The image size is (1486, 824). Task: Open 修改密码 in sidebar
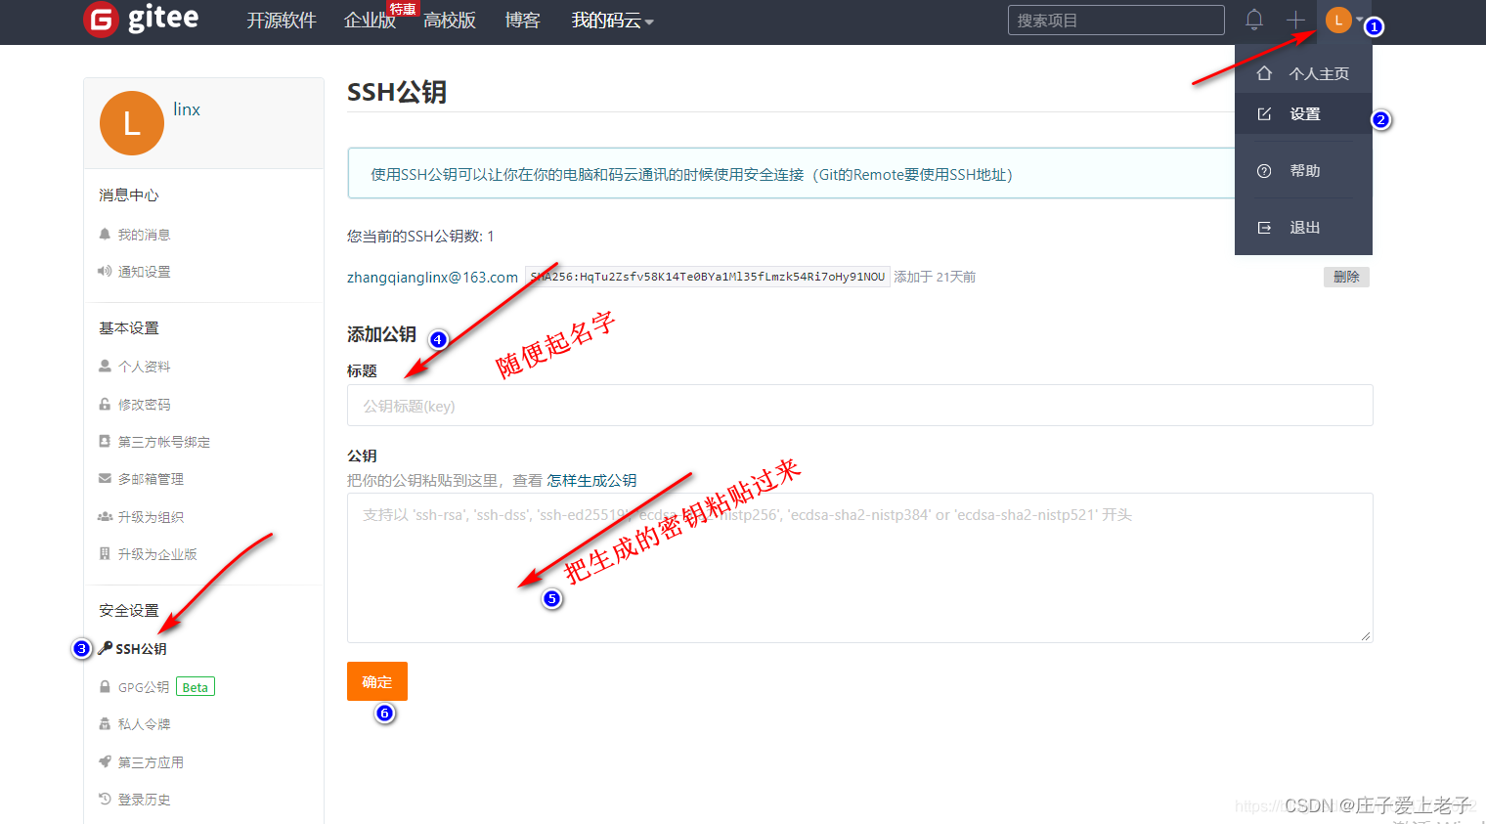coord(144,404)
